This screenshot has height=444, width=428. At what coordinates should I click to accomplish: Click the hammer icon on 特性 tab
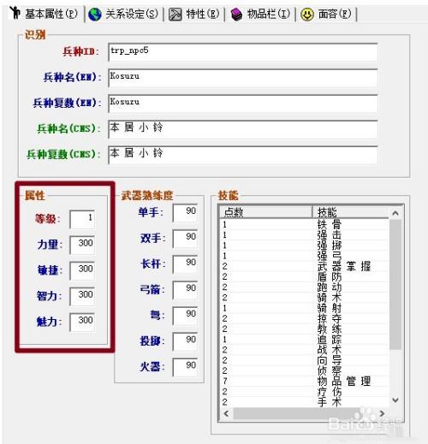pyautogui.click(x=175, y=15)
